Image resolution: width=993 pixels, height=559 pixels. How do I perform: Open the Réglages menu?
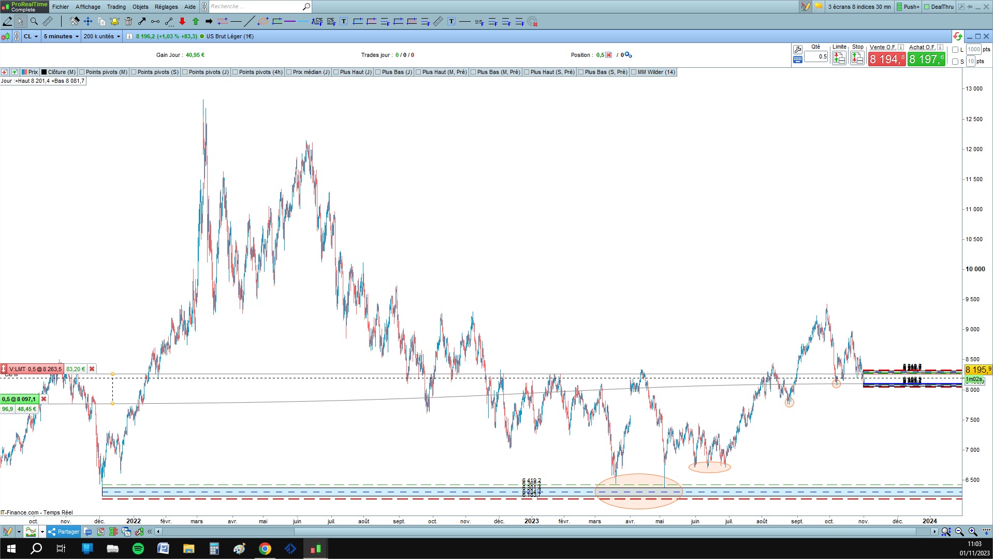point(166,7)
